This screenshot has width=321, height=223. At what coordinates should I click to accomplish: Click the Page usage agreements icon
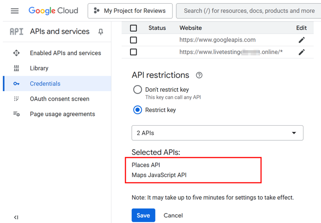pos(17,114)
